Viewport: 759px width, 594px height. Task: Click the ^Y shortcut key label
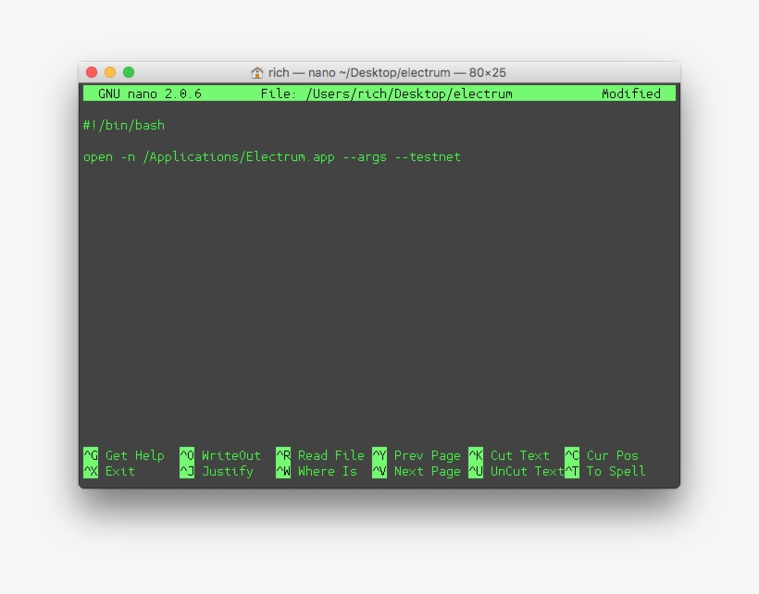pos(379,455)
